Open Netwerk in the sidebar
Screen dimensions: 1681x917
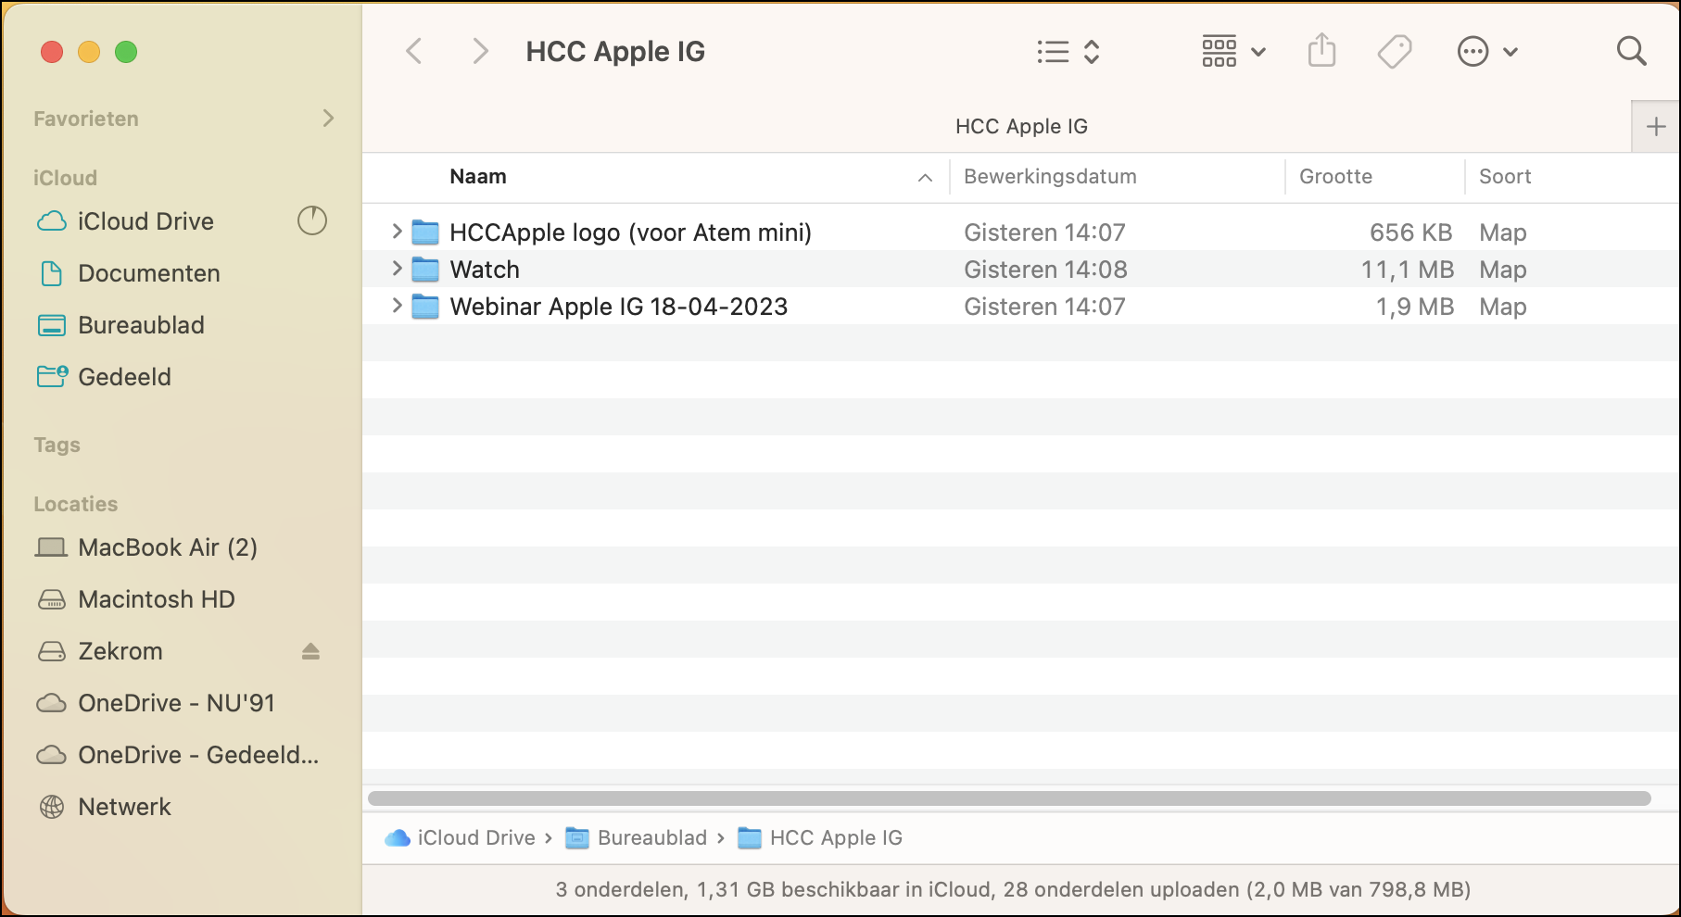(124, 807)
